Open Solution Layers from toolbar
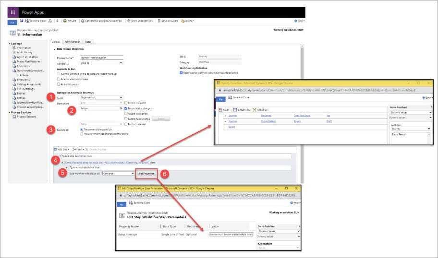The height and width of the screenshot is (258, 438). pyautogui.click(x=168, y=21)
